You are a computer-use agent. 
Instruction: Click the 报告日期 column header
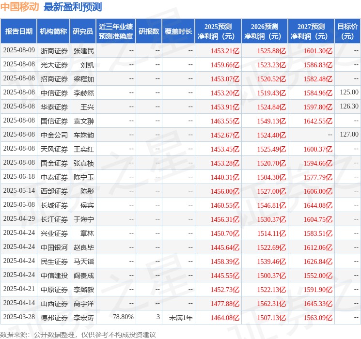pos(18,31)
